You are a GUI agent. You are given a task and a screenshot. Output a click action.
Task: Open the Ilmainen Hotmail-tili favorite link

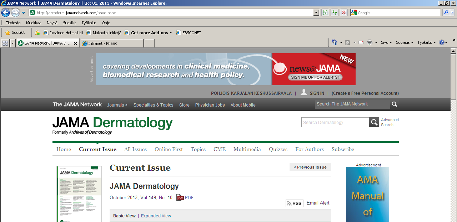[x=63, y=33]
